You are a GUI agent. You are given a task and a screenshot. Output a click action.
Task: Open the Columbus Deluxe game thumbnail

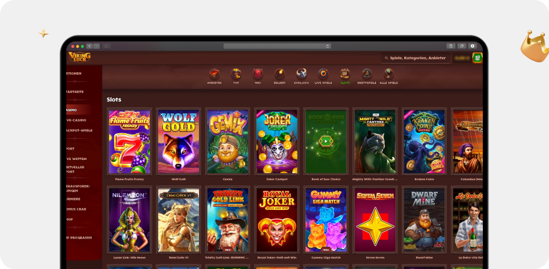point(468,141)
